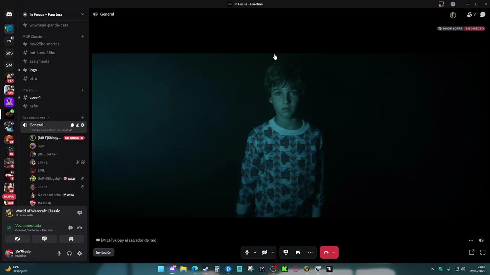Collapse Canales de voz category

[x=36, y=118]
